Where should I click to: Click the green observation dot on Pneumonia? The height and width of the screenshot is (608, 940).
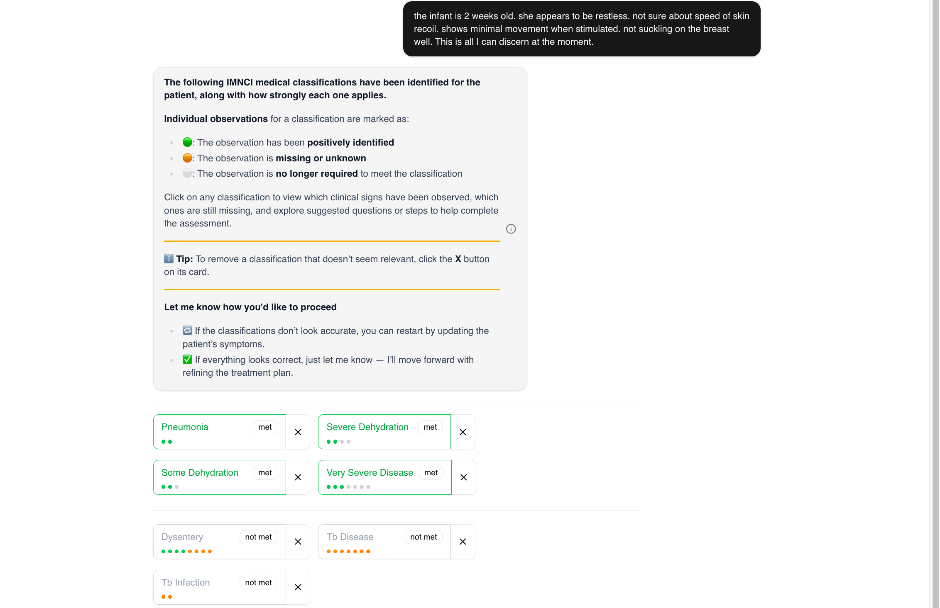click(164, 441)
